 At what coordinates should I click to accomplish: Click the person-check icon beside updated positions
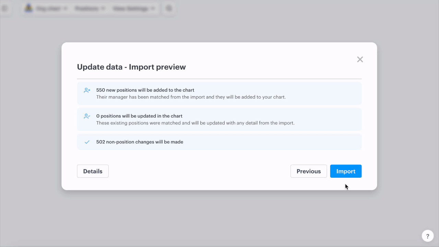(87, 117)
